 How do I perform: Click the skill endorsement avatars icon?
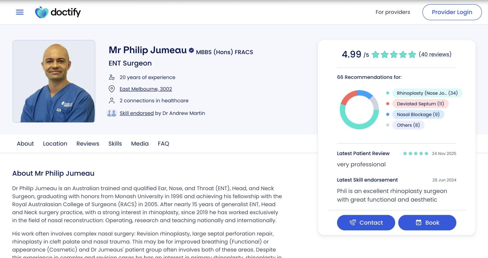pos(112,113)
